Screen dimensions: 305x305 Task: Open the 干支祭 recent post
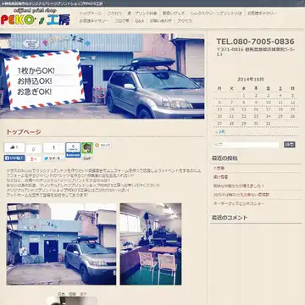[x=219, y=168]
